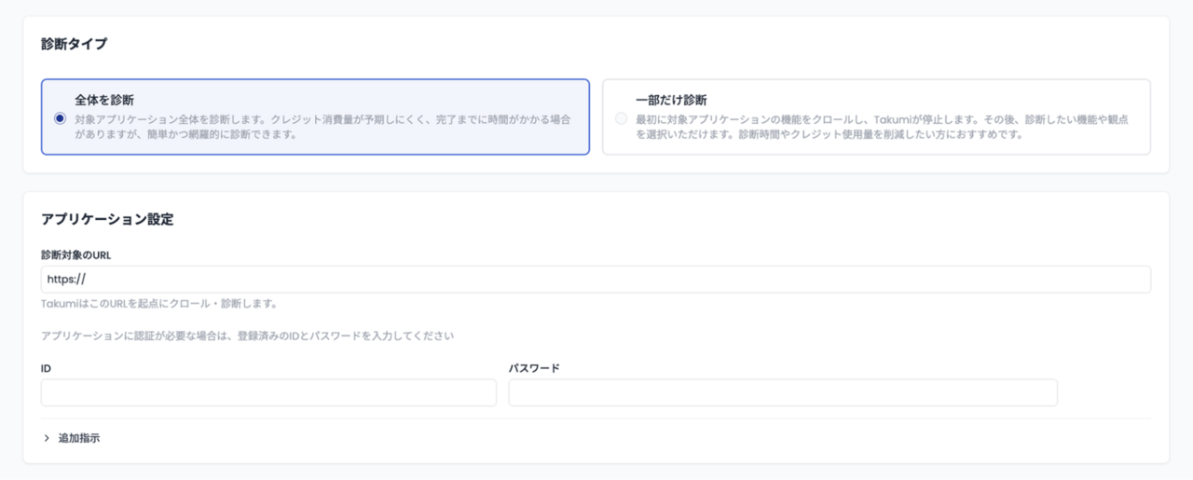The image size is (1193, 480).
Task: Click the https:// text inside the URL field
Action: [x=66, y=279]
